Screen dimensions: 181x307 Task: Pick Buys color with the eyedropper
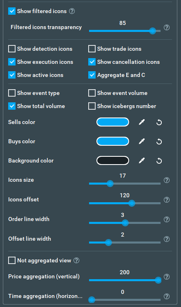point(142,141)
